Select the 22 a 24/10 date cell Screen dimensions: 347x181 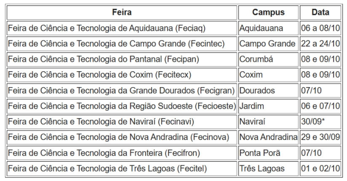320,44
